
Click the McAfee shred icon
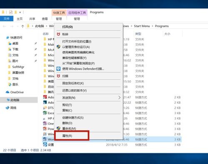tap(58, 34)
